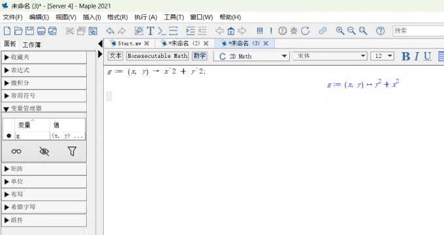Viewport: 444px width, 235px height.
Task: Insert text with the T icon
Action: (x=150, y=31)
